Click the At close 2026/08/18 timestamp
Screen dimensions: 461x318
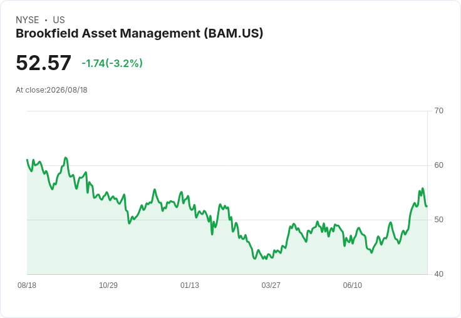coord(51,90)
